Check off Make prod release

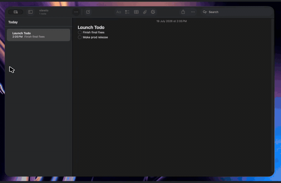(x=80, y=37)
